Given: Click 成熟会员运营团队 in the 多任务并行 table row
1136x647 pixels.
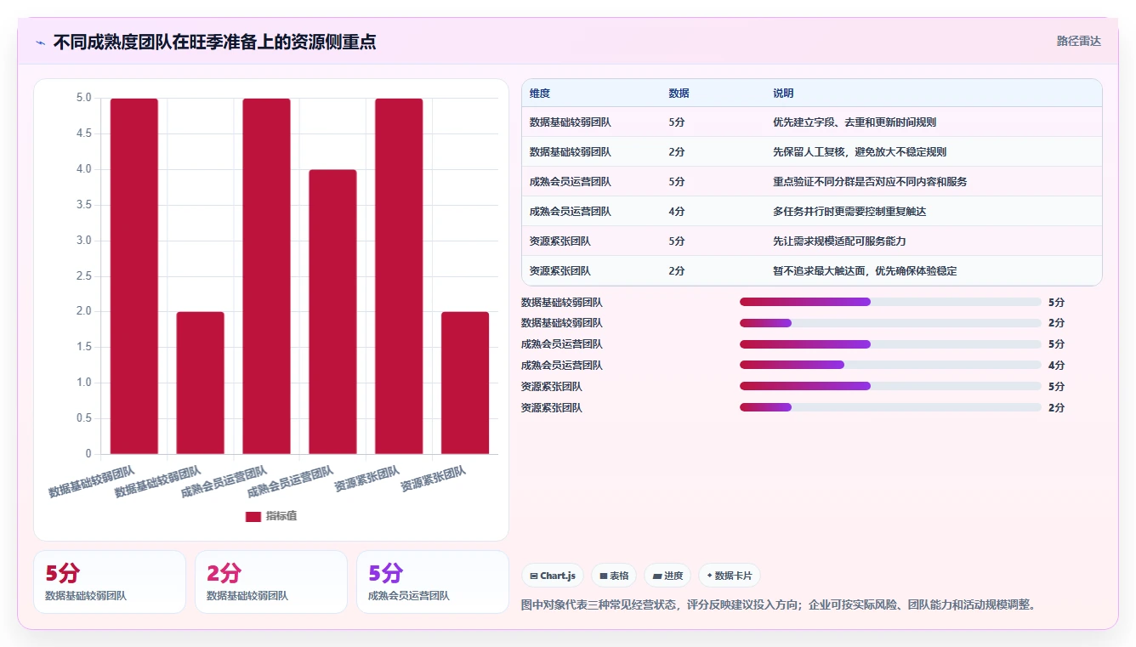Looking at the screenshot, I should pos(571,212).
